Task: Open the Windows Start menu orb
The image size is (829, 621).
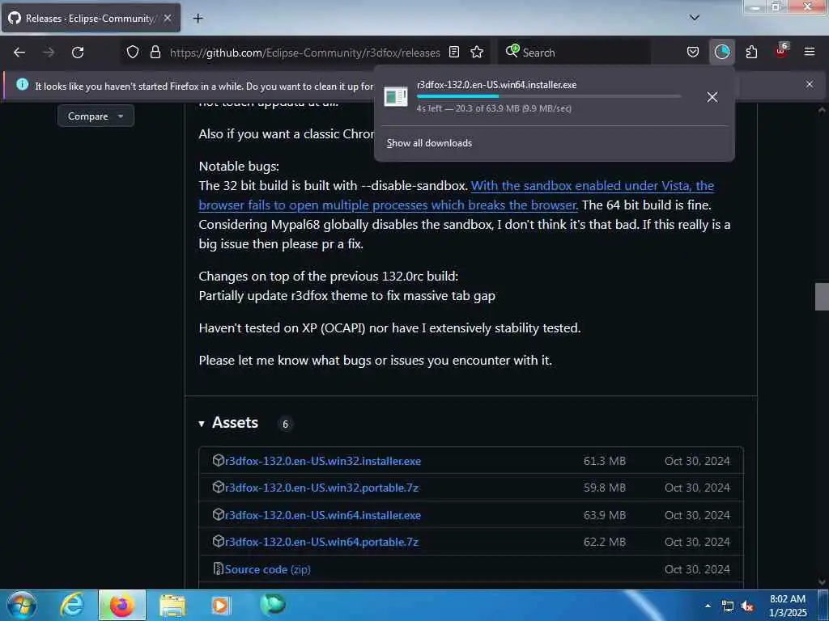Action: click(x=22, y=606)
